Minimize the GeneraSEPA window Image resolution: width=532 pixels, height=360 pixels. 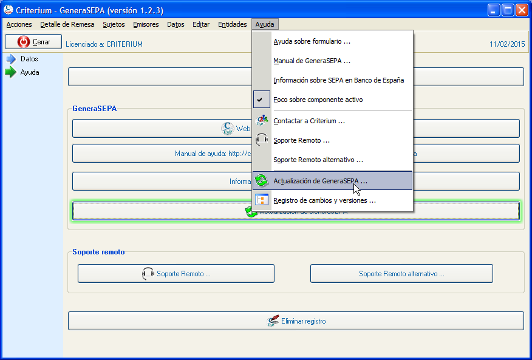click(x=494, y=10)
